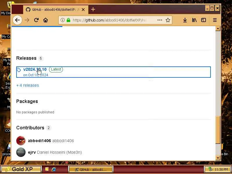This screenshot has height=174, width=232.
Task: Go back to the previous page
Action: coord(17,20)
